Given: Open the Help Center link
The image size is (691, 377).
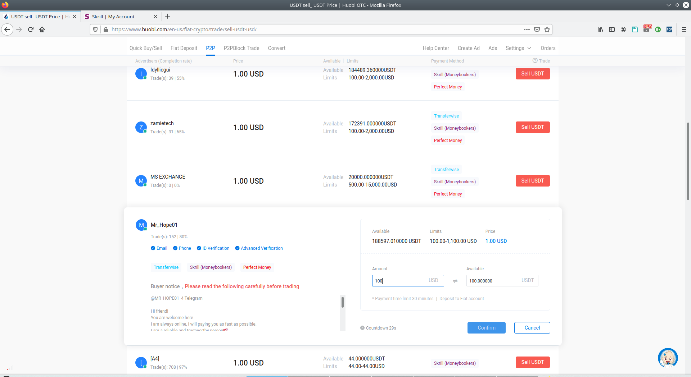Looking at the screenshot, I should pos(436,48).
